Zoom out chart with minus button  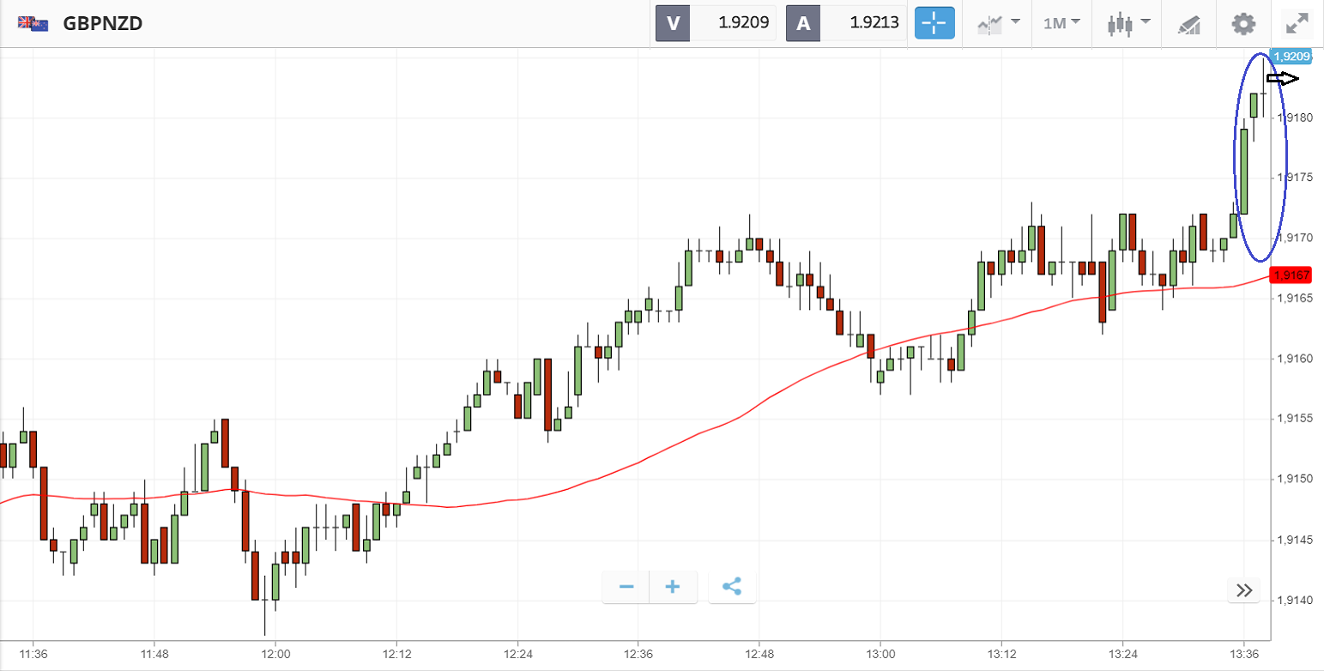click(x=626, y=587)
